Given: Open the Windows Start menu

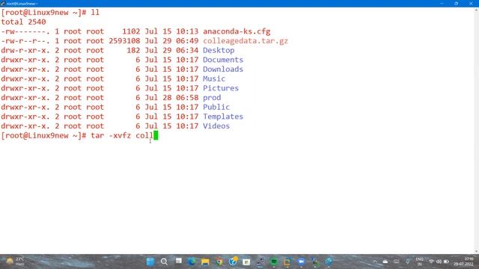Looking at the screenshot, I should [x=150, y=262].
